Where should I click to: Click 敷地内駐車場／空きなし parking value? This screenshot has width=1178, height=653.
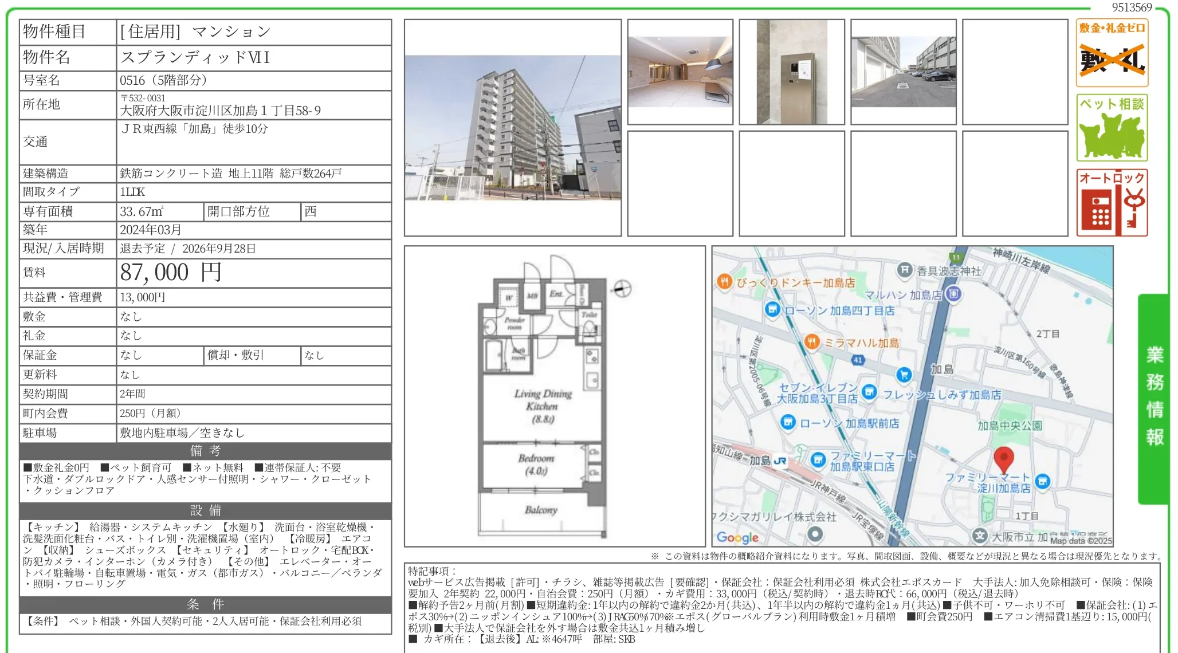[182, 433]
